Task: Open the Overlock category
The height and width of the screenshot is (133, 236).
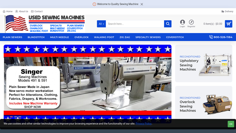Action: (81, 37)
